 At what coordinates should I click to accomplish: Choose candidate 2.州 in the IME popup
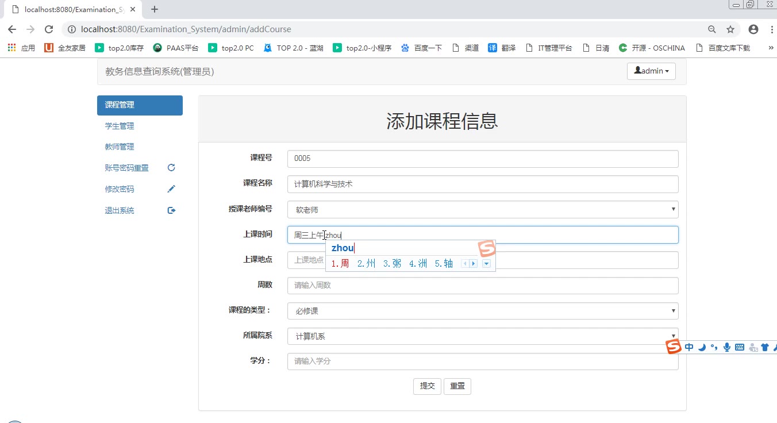point(366,264)
